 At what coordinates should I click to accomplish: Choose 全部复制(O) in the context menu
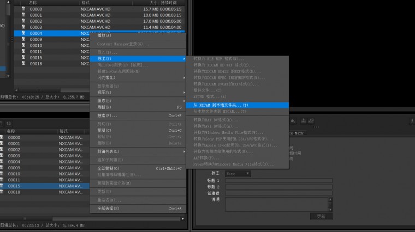click(x=138, y=168)
